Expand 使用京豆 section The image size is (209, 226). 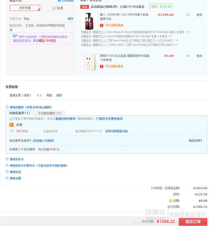(7, 172)
